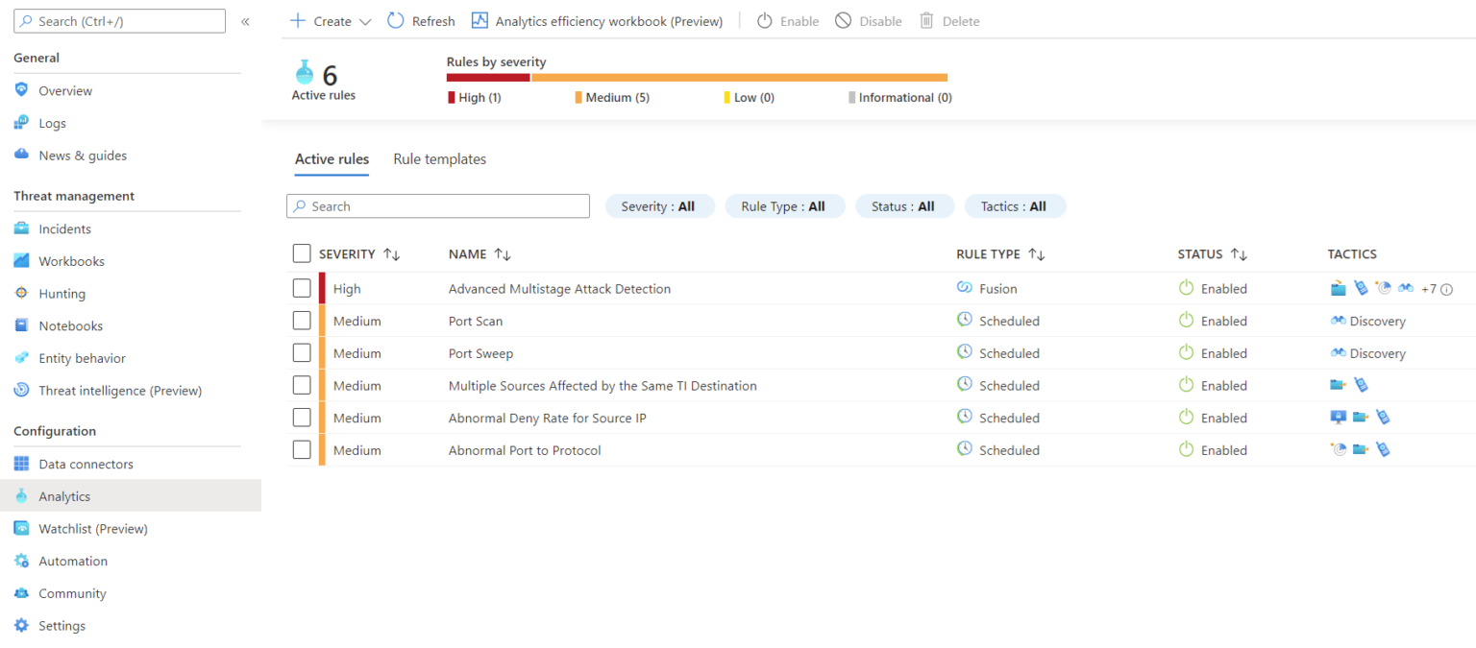Open the Workbooks section
Screen dimensions: 1476x648
(x=71, y=260)
